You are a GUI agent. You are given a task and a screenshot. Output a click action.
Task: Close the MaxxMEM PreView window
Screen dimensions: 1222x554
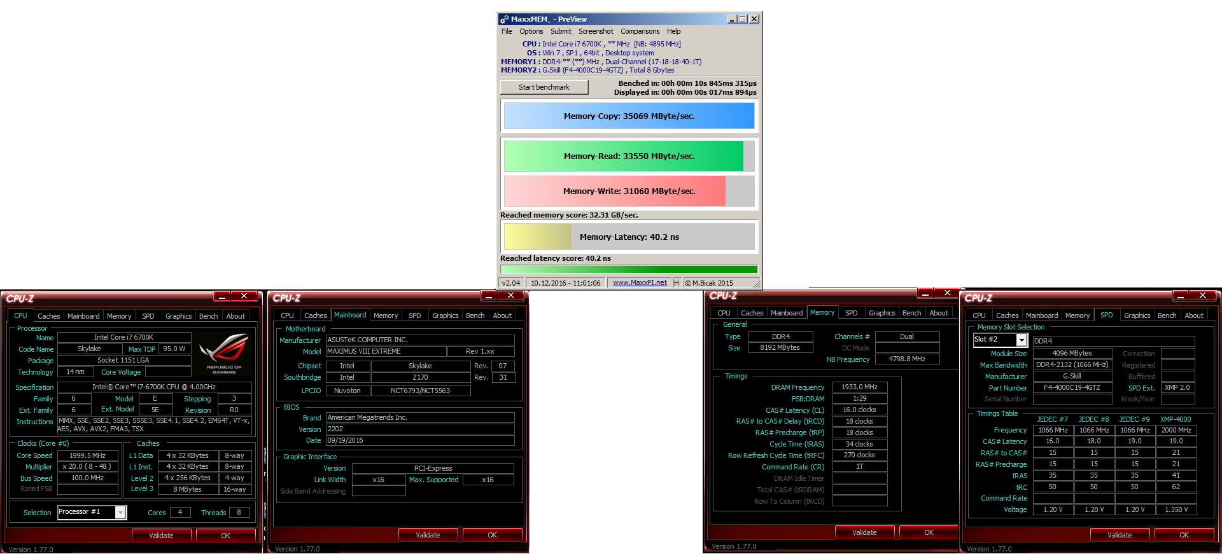[754, 19]
